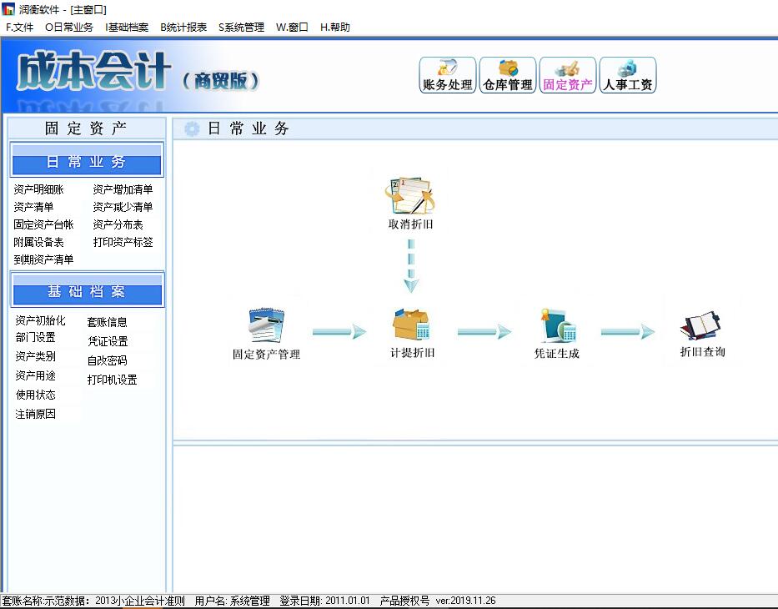This screenshot has height=609, width=778.
Task: Open 打印资产标签 link
Action: (123, 242)
